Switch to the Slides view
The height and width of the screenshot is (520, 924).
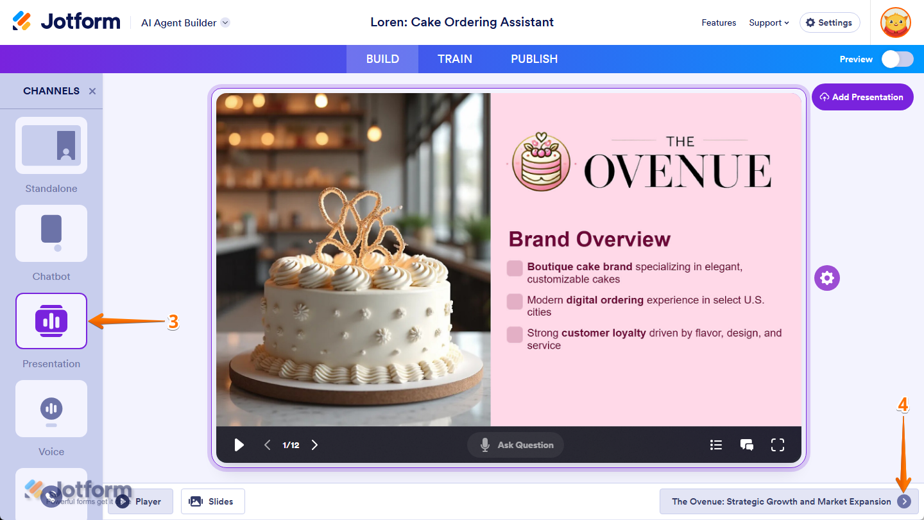click(213, 501)
